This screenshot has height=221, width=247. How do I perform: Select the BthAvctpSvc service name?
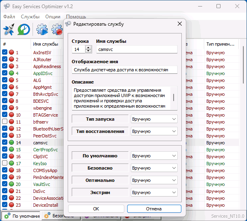tap(46, 94)
